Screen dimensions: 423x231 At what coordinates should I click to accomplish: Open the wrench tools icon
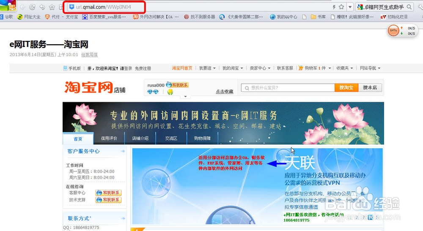[420, 7]
